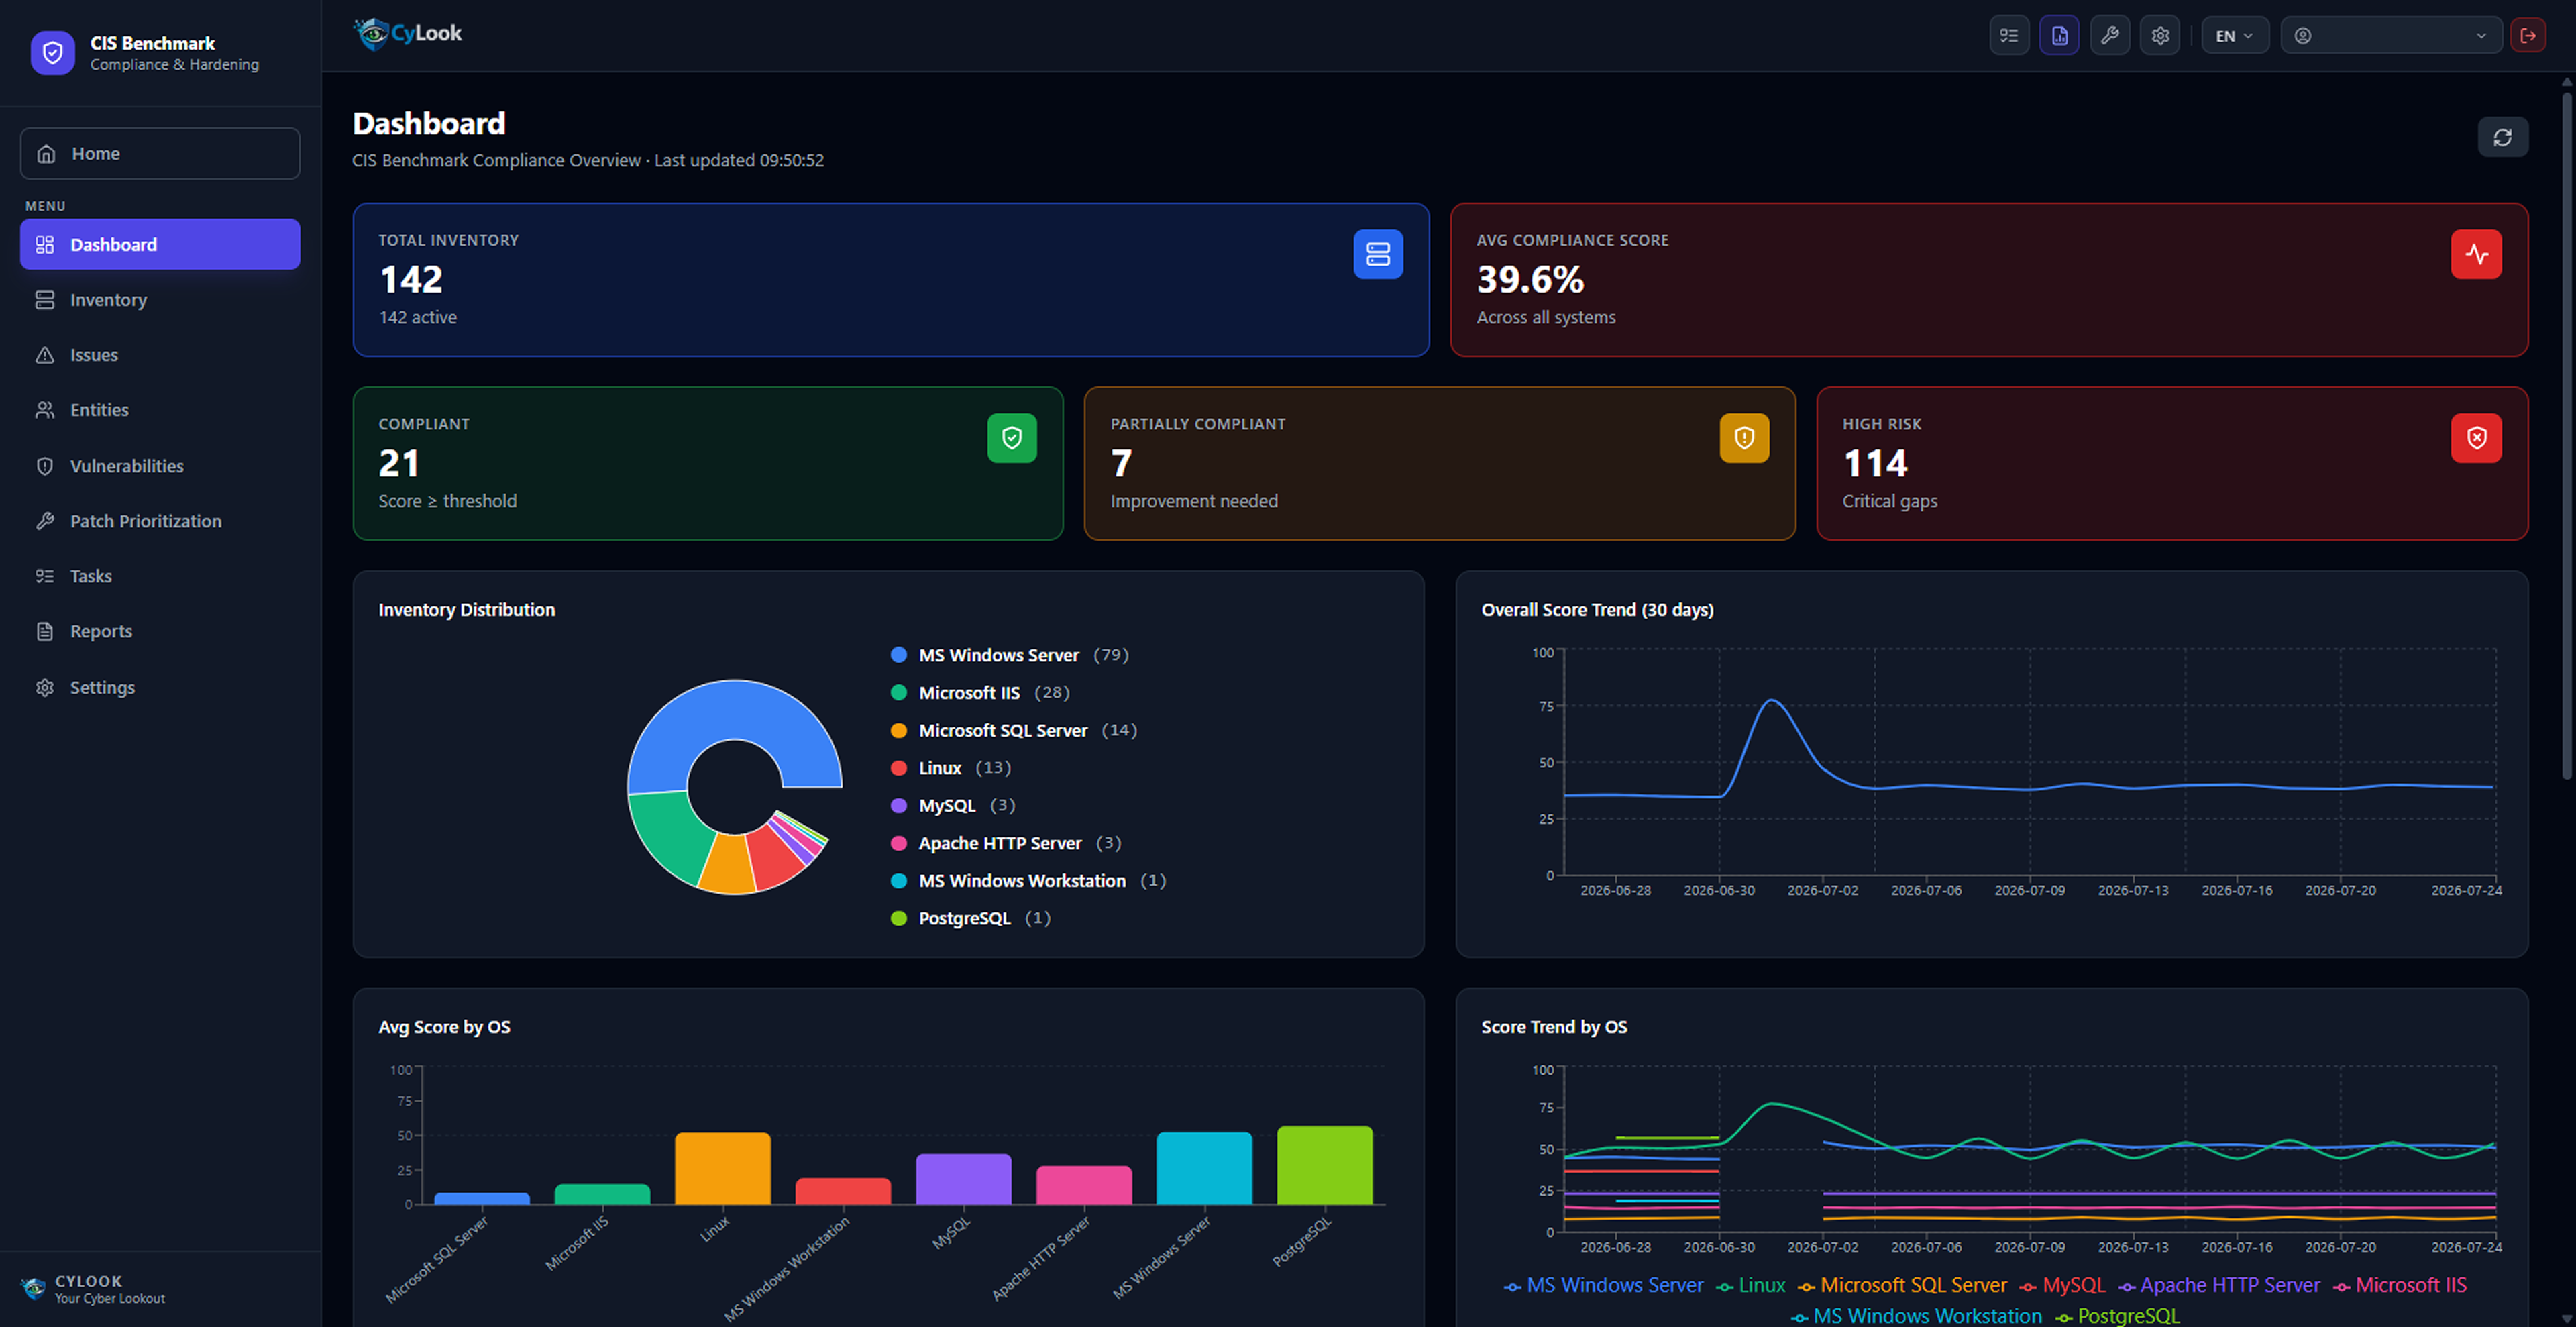Click the CyLook logo in header

click(x=408, y=33)
